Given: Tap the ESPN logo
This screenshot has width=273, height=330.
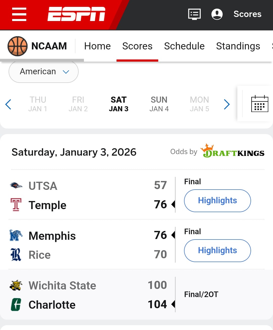Looking at the screenshot, I should tap(76, 14).
